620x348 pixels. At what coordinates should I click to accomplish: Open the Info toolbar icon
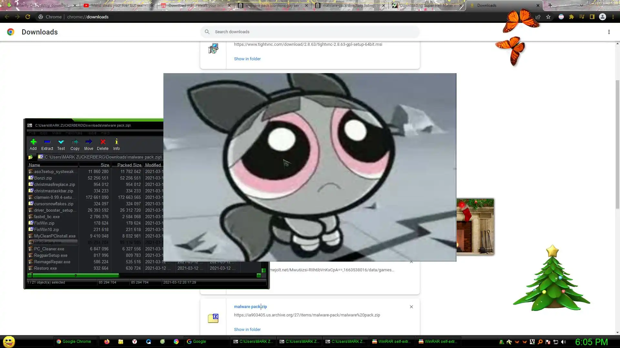coord(117,144)
